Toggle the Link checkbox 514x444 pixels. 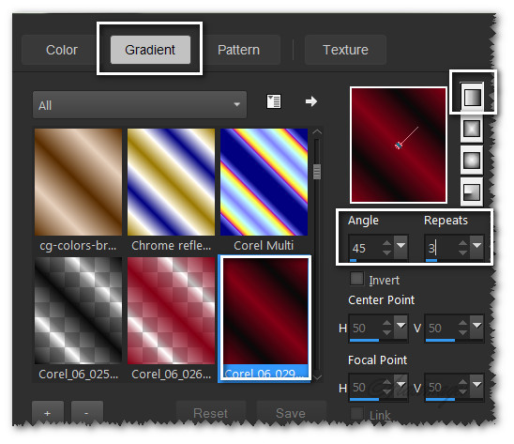357,414
